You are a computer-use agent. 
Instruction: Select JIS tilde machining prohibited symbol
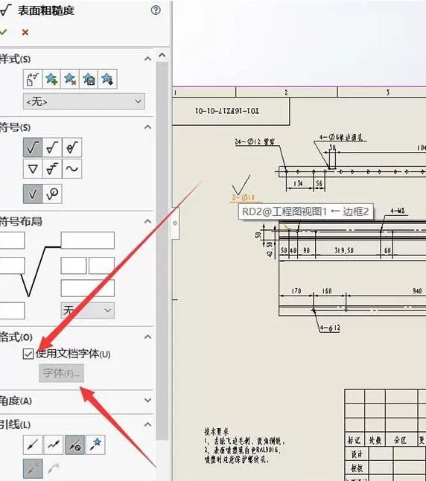click(71, 168)
